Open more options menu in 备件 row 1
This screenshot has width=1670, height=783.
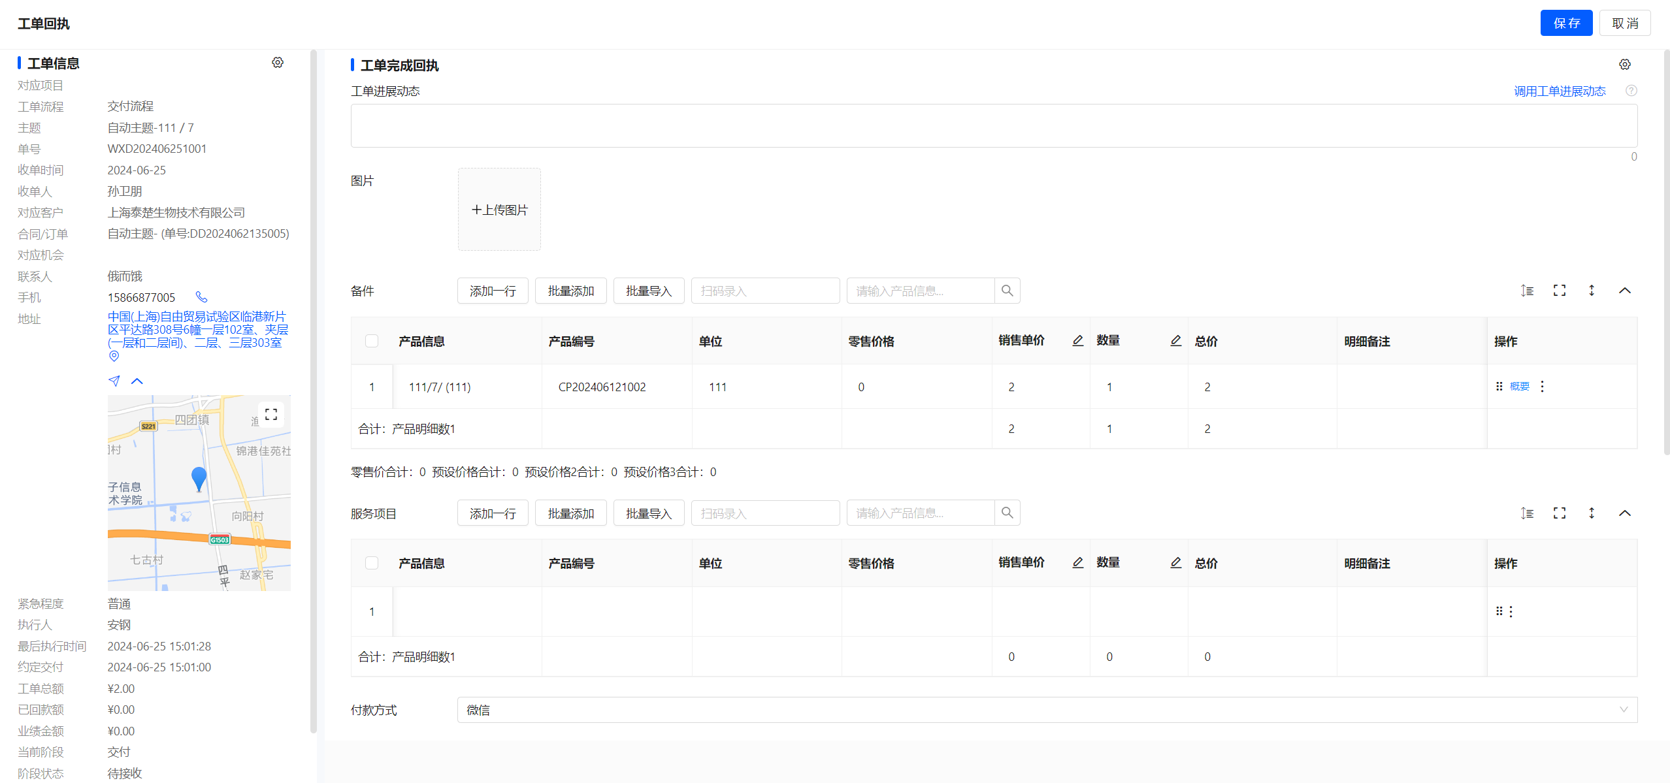click(x=1543, y=387)
